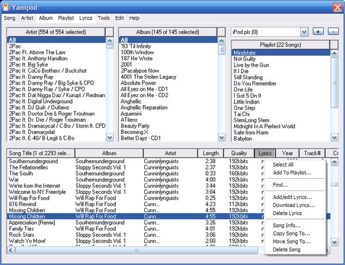Open the Song menu

[x=9, y=18]
